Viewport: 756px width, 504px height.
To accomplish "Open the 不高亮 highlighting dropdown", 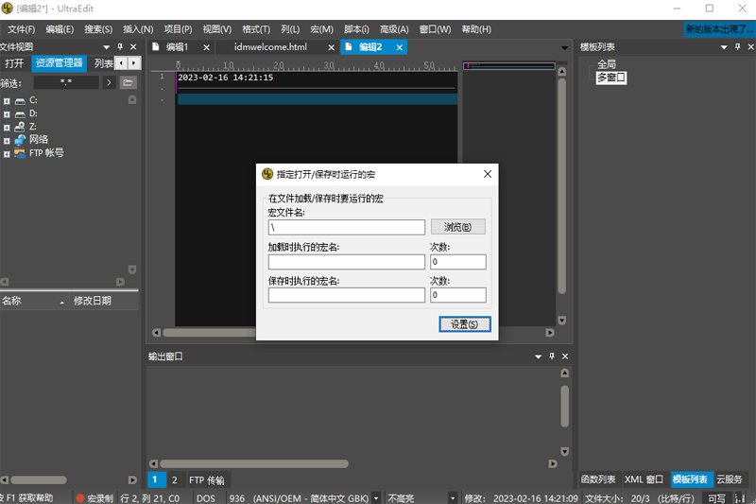I will click(x=453, y=497).
